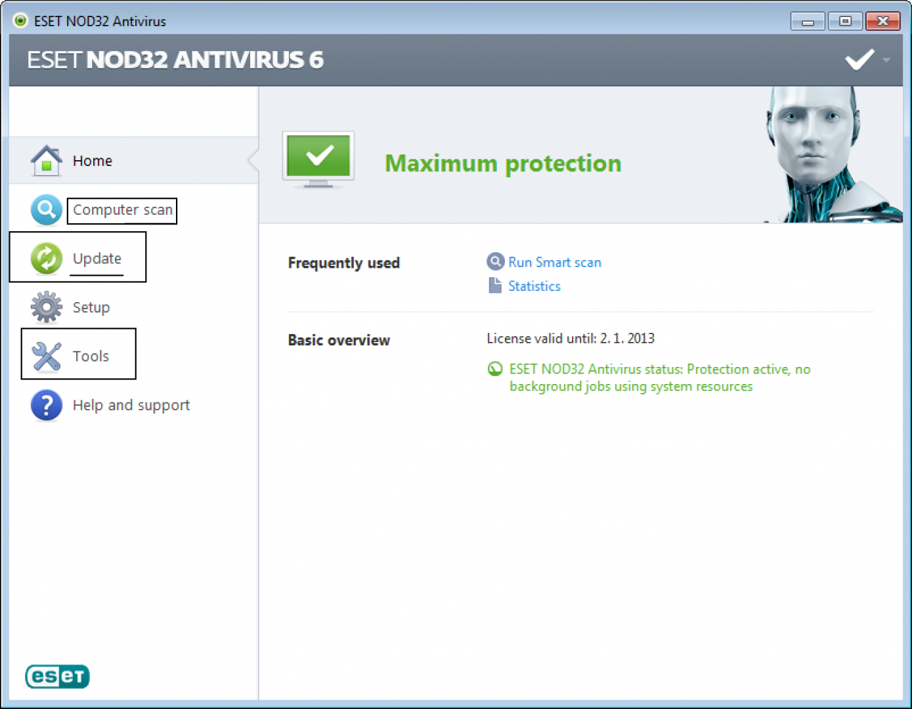
Task: Open Home section via the house icon
Action: pyautogui.click(x=45, y=160)
